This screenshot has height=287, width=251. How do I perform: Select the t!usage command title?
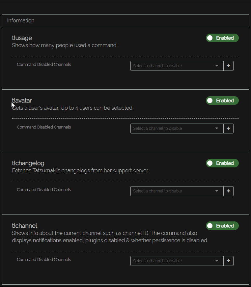pyautogui.click(x=22, y=38)
